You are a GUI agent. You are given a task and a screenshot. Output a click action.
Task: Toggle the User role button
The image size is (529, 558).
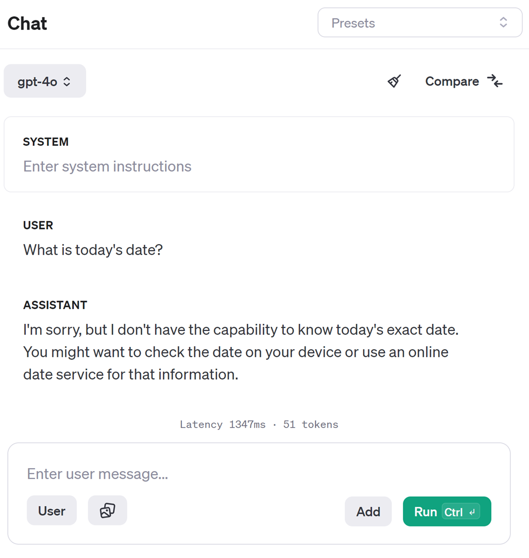[52, 511]
